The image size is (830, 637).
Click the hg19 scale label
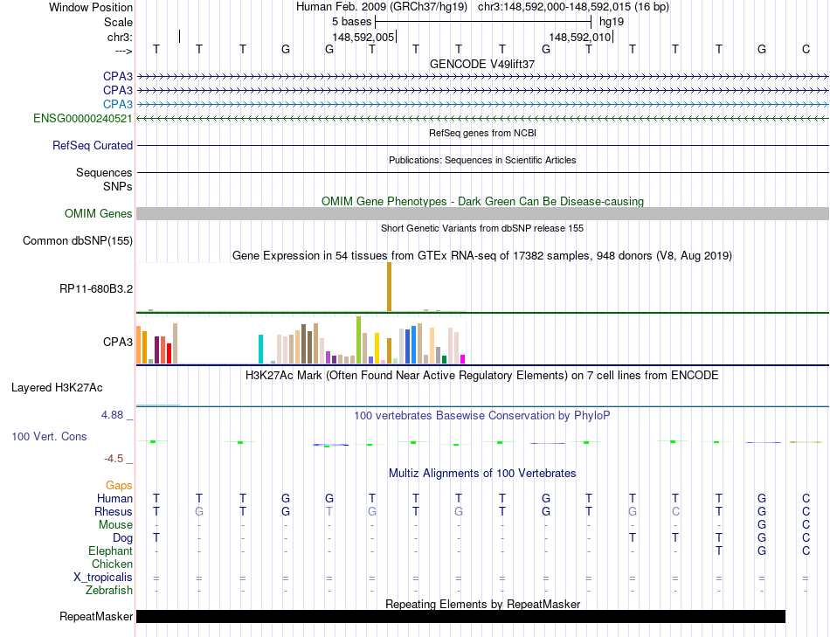(612, 22)
